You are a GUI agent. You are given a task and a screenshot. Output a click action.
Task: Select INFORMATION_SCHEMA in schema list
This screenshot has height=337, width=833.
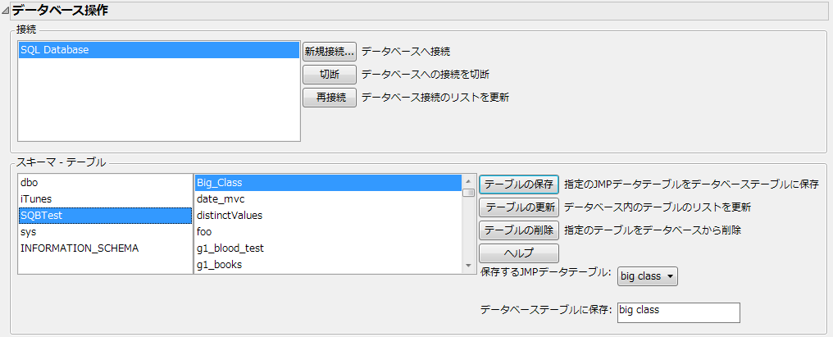tap(105, 248)
